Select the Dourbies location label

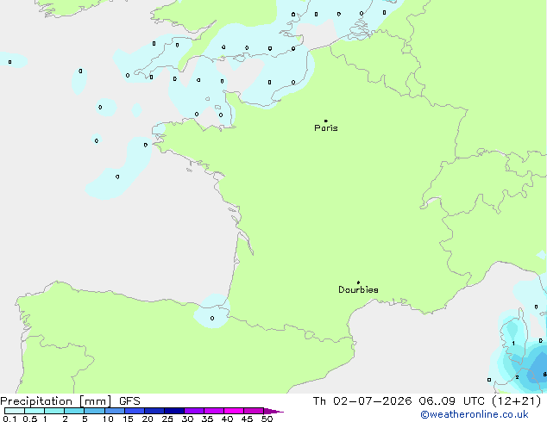pos(358,289)
